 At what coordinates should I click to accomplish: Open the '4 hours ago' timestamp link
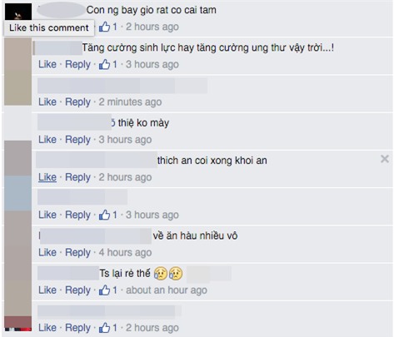point(125,252)
